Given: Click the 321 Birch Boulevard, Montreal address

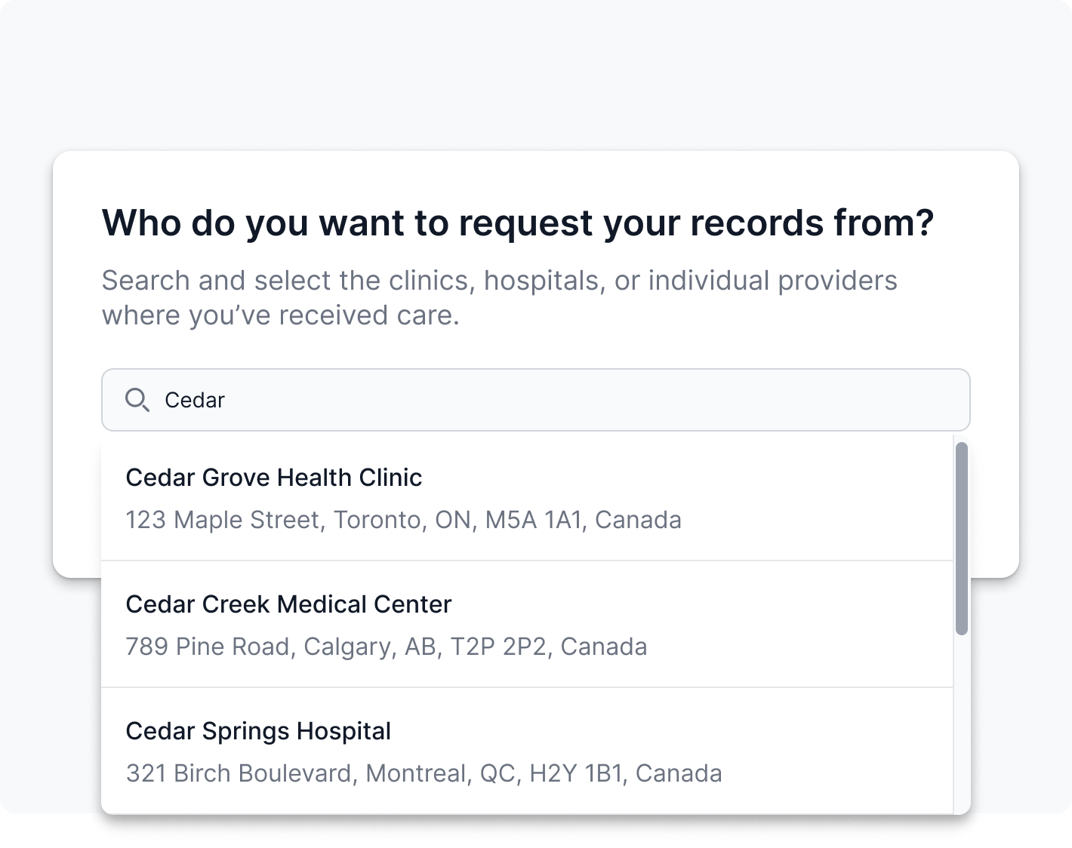Looking at the screenshot, I should click(x=424, y=773).
